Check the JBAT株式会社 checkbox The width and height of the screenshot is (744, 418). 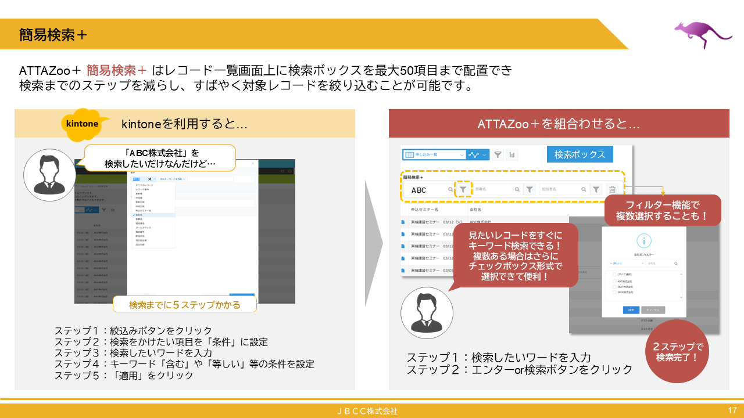point(614,287)
